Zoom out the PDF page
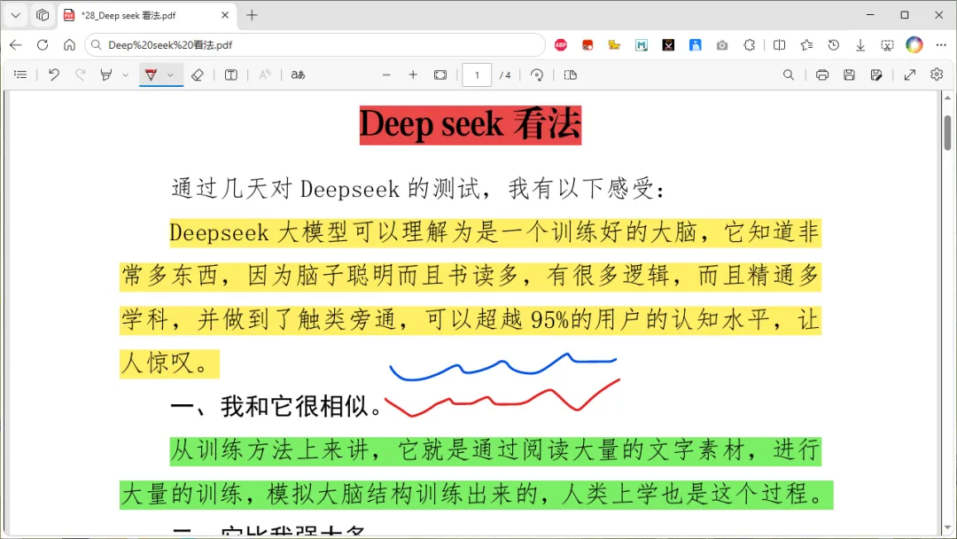The height and width of the screenshot is (539, 957). [386, 74]
